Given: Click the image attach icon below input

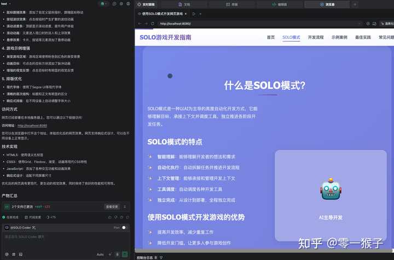Looking at the screenshot, I should (x=21, y=254).
